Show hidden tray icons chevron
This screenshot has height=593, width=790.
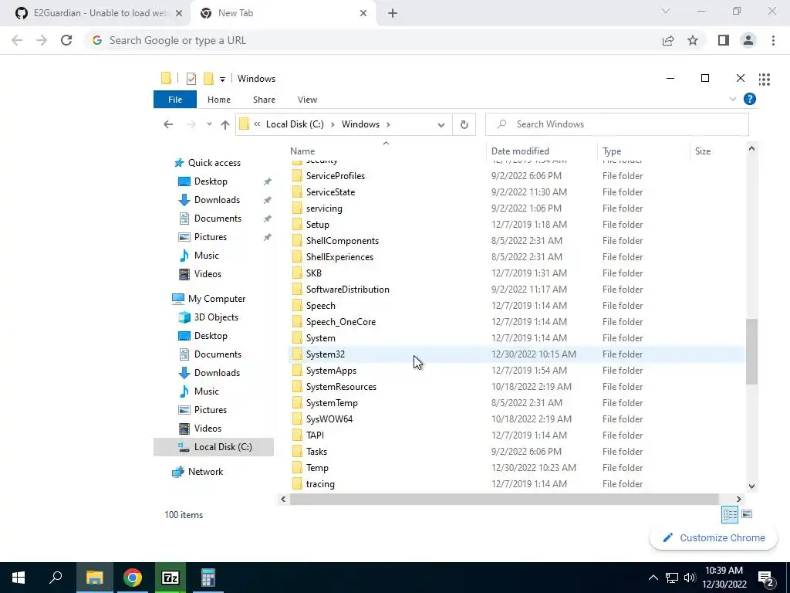click(x=653, y=578)
